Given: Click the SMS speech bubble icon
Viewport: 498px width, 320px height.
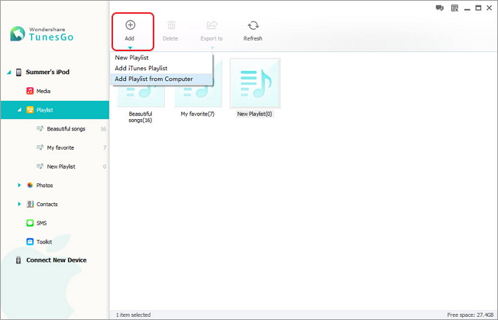Looking at the screenshot, I should [x=30, y=223].
